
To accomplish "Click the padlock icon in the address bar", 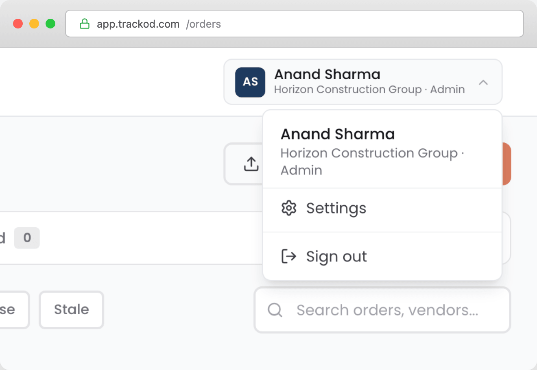I will (84, 24).
